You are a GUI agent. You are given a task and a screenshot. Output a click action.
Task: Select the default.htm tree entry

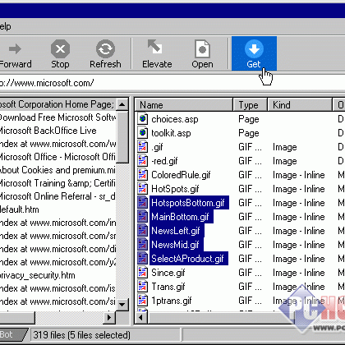(x=20, y=209)
